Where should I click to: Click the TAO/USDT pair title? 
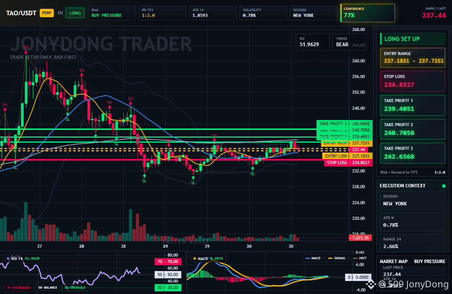click(x=21, y=13)
